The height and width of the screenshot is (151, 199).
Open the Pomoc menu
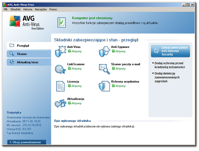[x=53, y=9]
